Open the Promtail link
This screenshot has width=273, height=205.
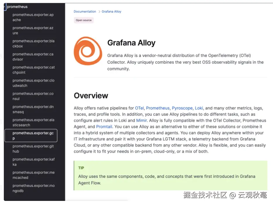coord(104,127)
